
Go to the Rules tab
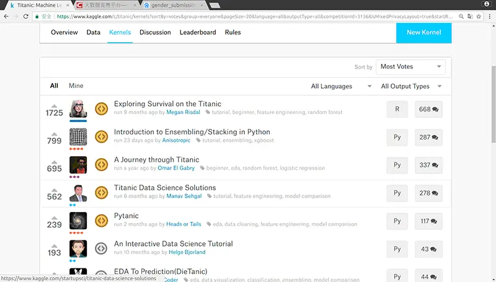233,32
